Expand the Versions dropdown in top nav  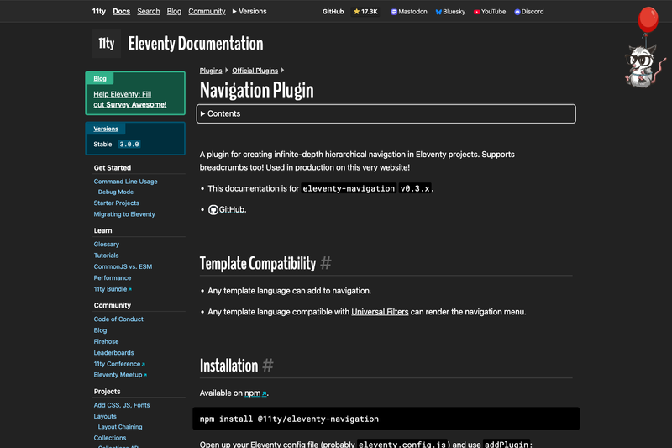[x=249, y=11]
